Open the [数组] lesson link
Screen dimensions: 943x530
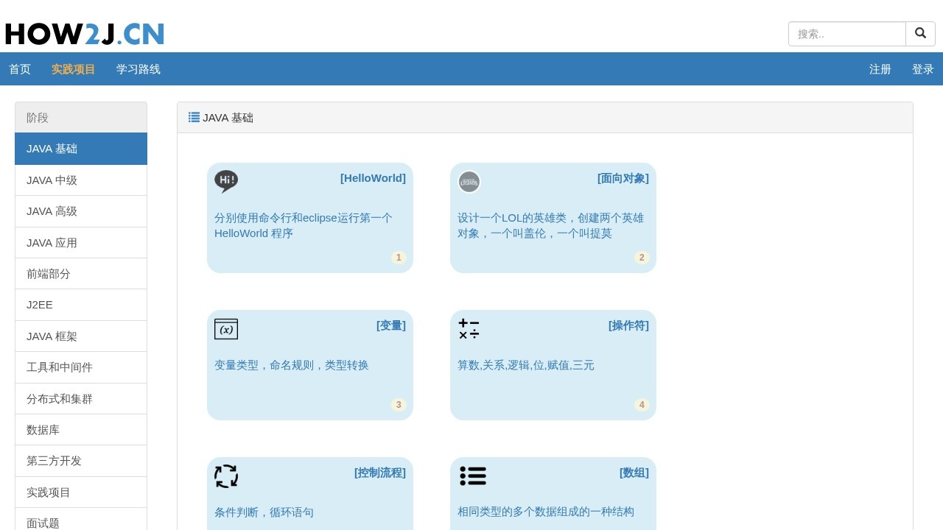(634, 473)
